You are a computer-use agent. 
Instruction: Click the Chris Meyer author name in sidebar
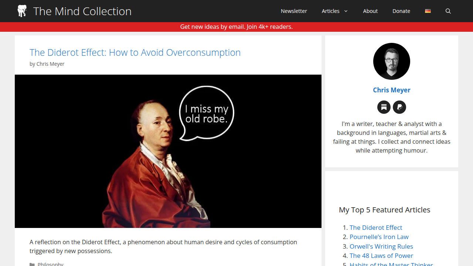[392, 90]
